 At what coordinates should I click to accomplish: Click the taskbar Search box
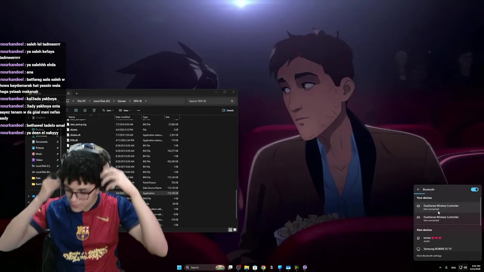(205, 267)
